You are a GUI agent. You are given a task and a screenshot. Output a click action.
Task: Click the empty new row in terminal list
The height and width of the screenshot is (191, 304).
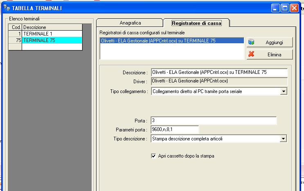point(45,47)
